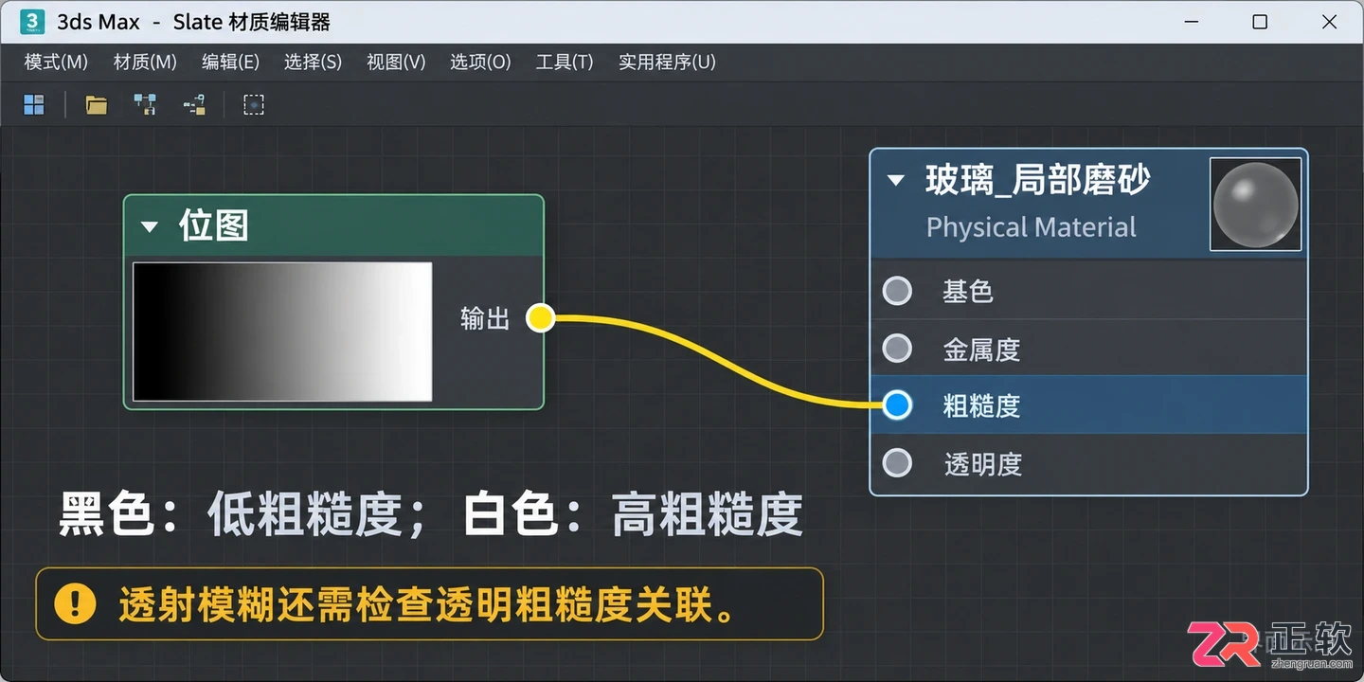
Task: Open the folder icon in the toolbar
Action: pyautogui.click(x=97, y=104)
